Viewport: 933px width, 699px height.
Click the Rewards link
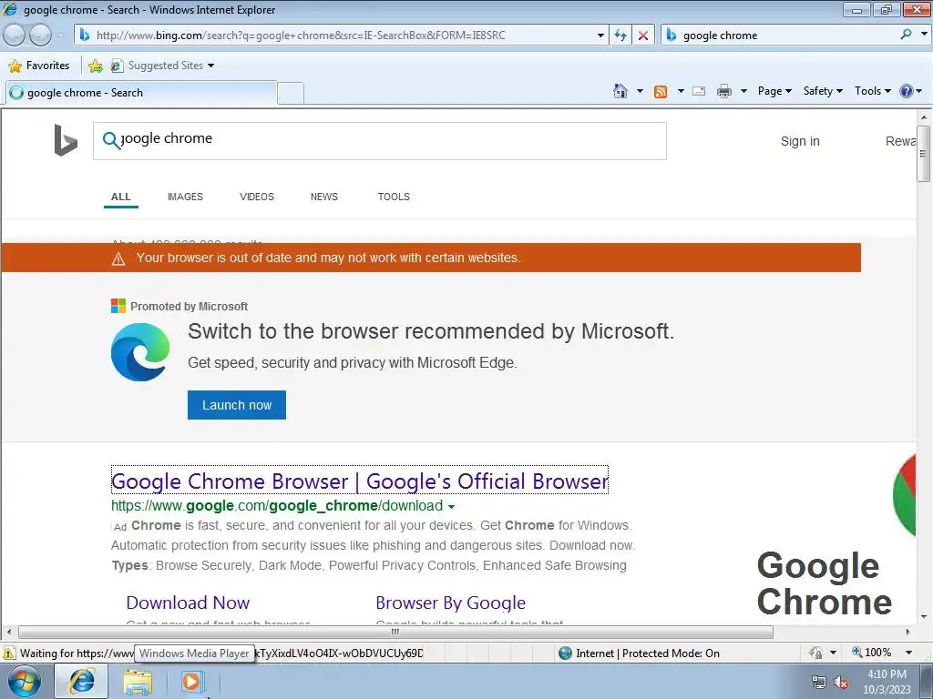click(900, 141)
